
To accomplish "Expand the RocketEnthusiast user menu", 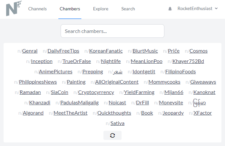I will [197, 9].
